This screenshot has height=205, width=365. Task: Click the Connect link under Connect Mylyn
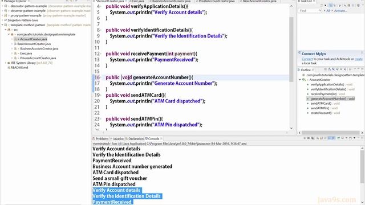click(307, 59)
